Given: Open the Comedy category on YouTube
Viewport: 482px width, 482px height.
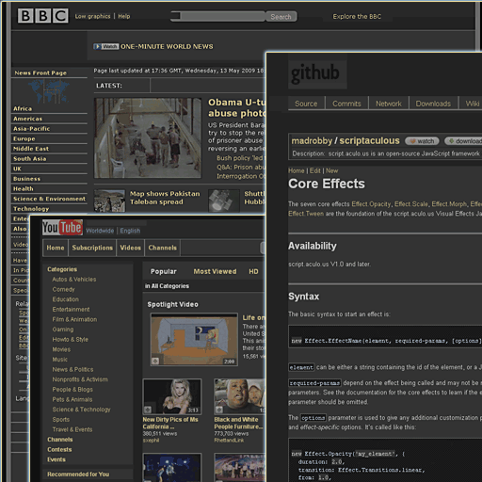Looking at the screenshot, I should 64,289.
